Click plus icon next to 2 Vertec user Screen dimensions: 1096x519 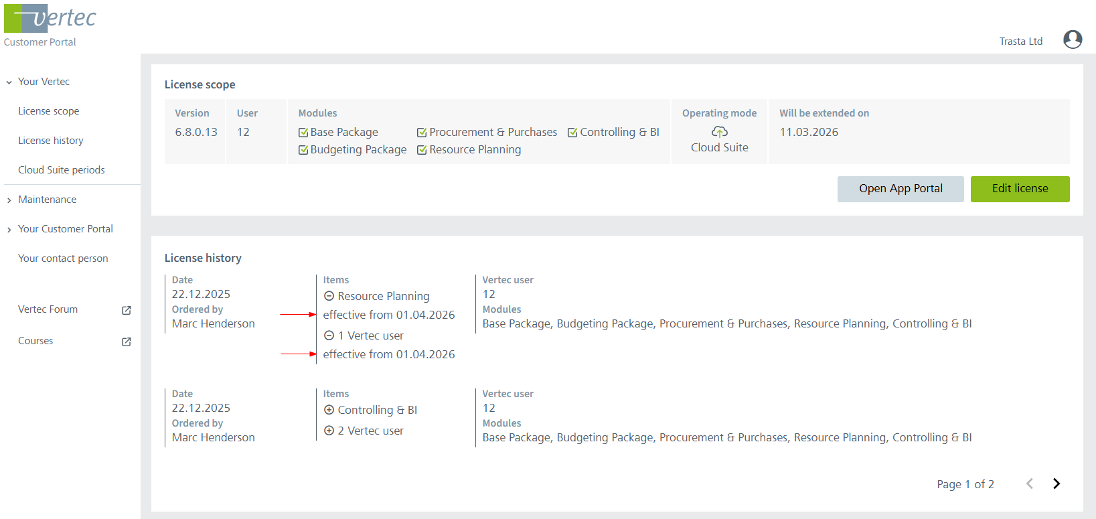pyautogui.click(x=329, y=431)
